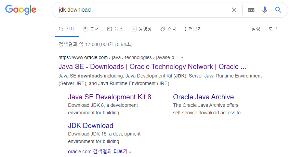Image resolution: width=291 pixels, height=157 pixels.
Task: Open 도구 tools
Action: [x=273, y=29]
